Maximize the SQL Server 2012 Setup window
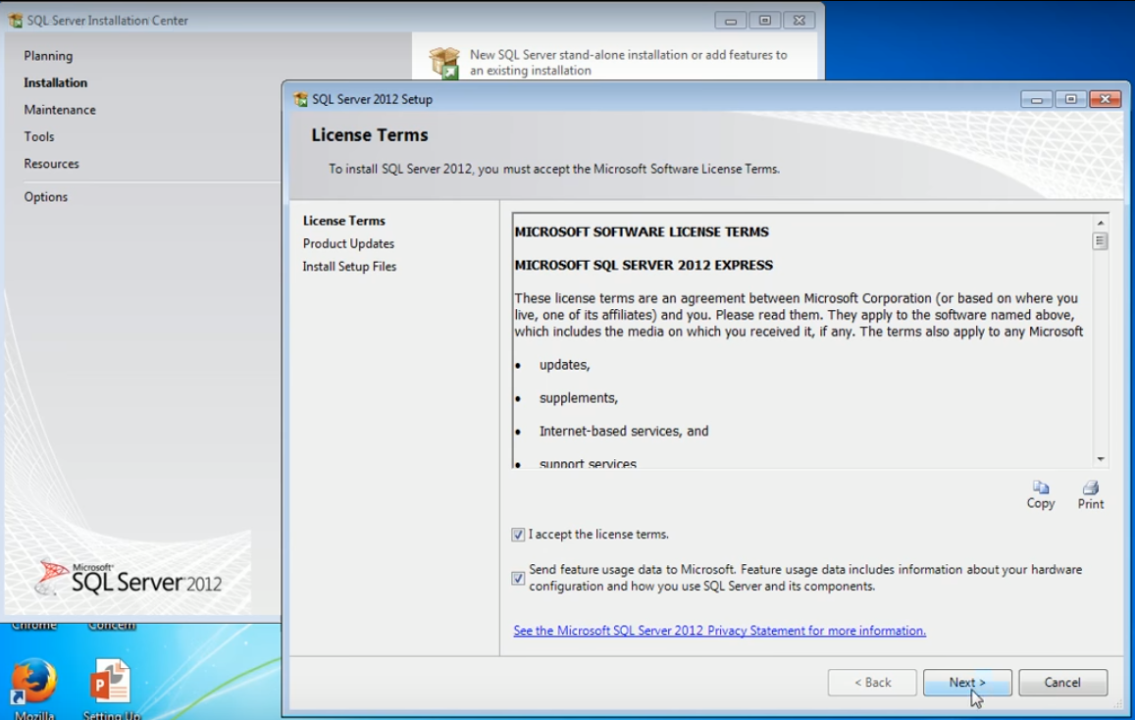The height and width of the screenshot is (720, 1135). (1070, 99)
